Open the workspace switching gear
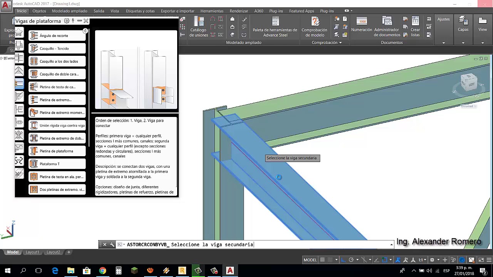493x277 pixels. pos(432,260)
